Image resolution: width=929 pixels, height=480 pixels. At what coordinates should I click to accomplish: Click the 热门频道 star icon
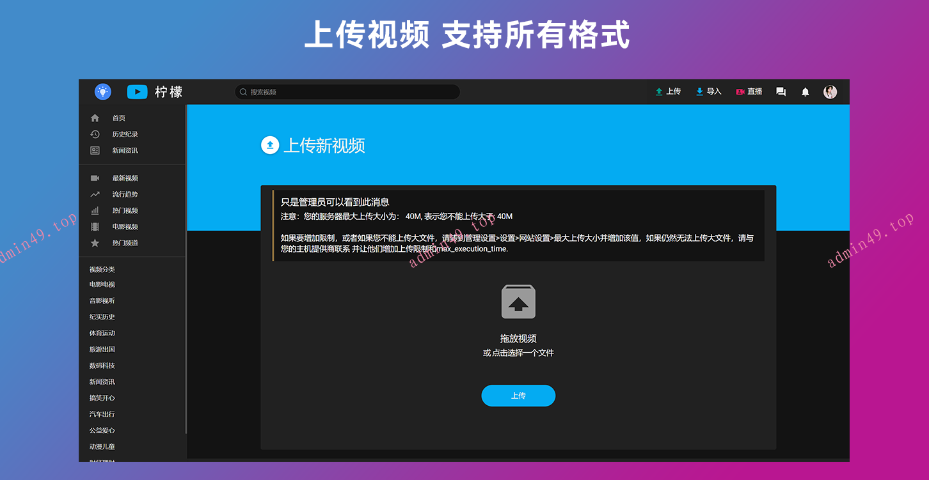(x=95, y=242)
